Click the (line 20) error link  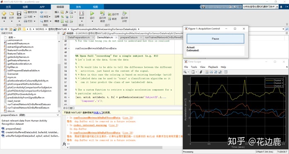tap(128, 118)
